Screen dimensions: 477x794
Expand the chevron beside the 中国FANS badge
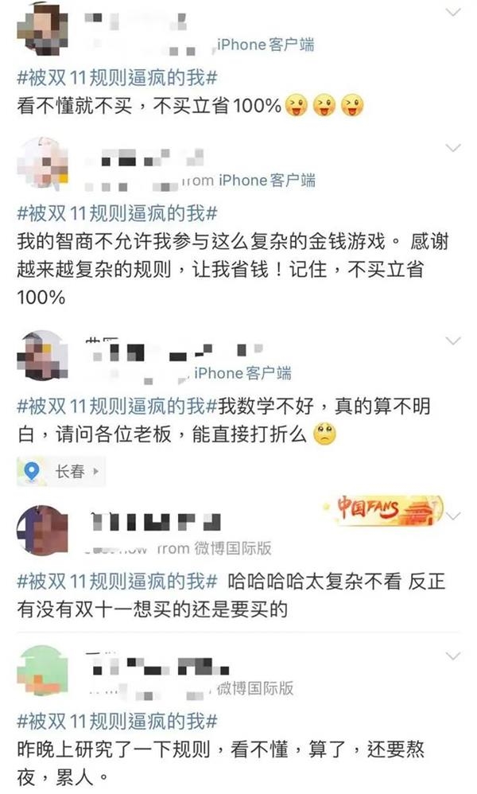[x=453, y=516]
